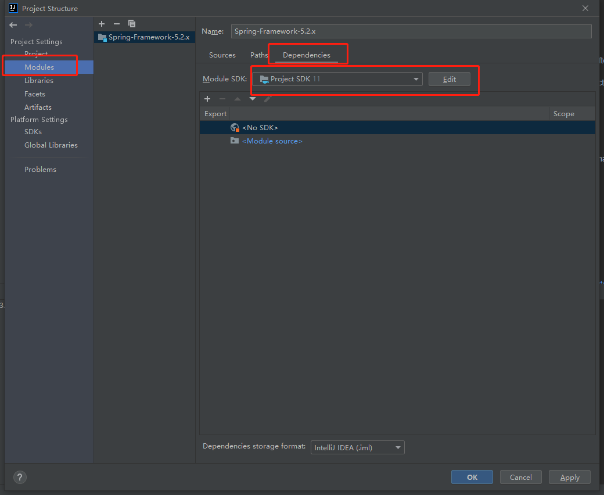Copy the selected module icon
Viewport: 604px width, 495px height.
(x=132, y=24)
